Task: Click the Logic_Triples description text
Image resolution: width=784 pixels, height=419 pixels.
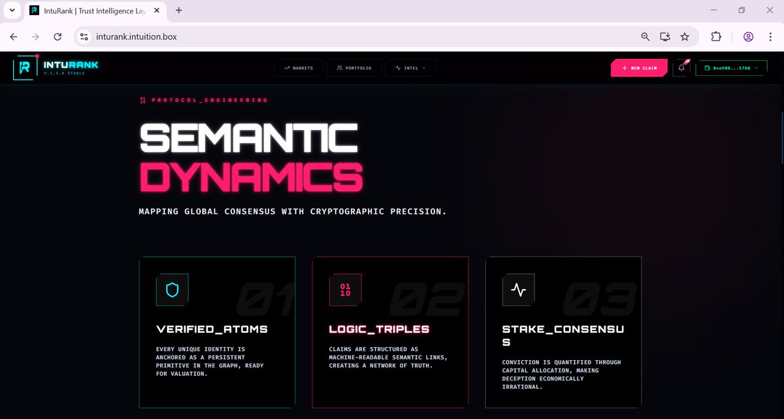Action: (x=388, y=358)
